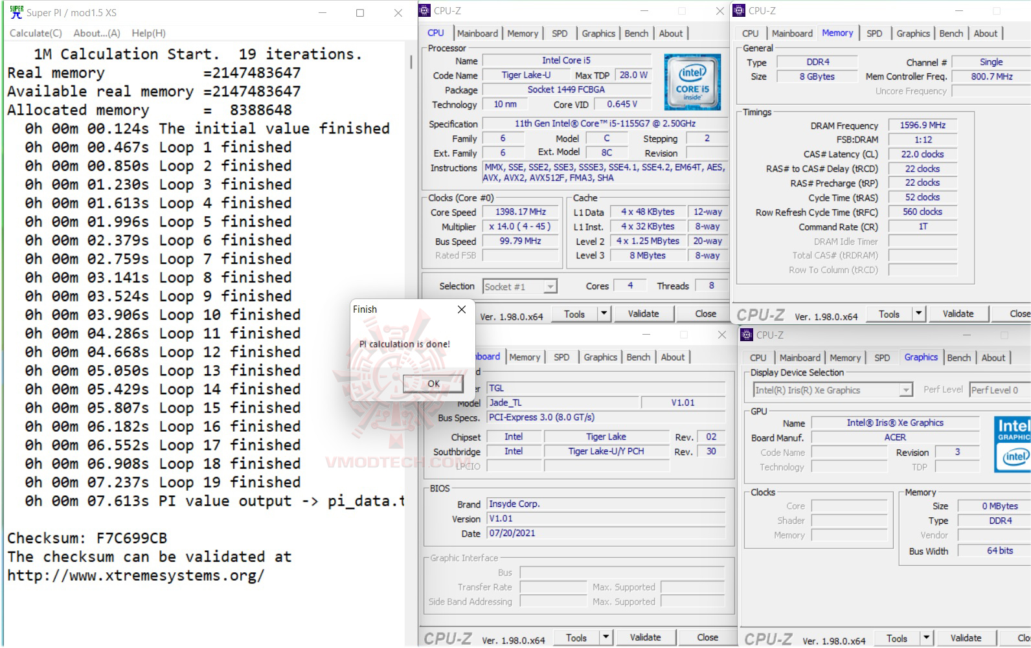Image resolution: width=1031 pixels, height=648 pixels.
Task: Switch to Mainboard tab in CPU window
Action: tap(477, 34)
